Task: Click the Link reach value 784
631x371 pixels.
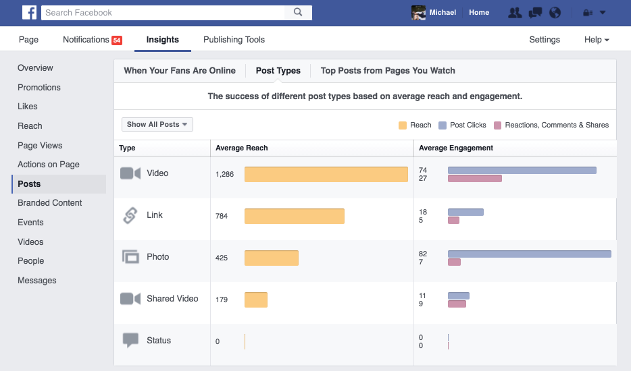Action: pyautogui.click(x=222, y=216)
